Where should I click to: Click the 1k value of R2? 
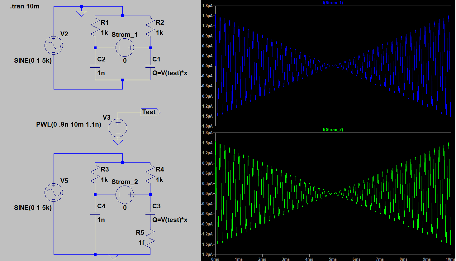click(x=159, y=32)
